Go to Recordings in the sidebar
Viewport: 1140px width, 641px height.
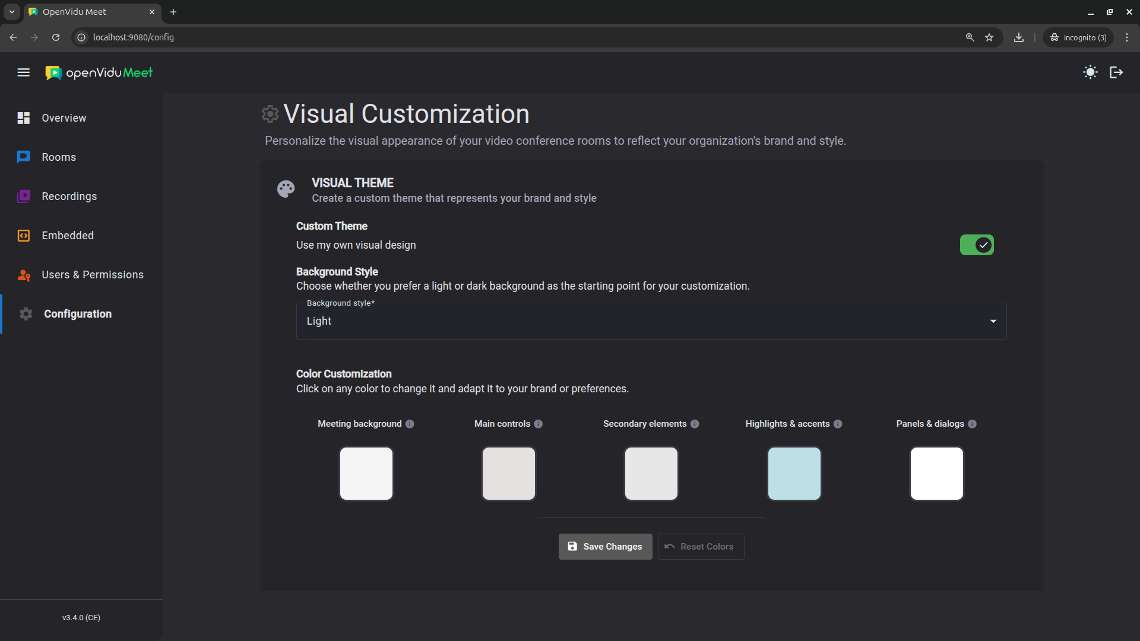point(69,196)
